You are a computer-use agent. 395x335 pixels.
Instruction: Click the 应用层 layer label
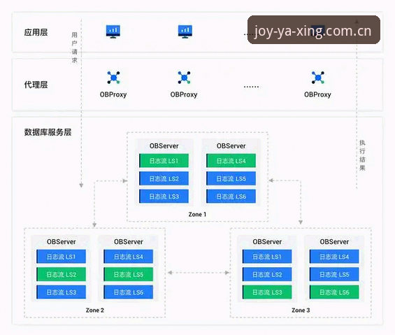(36, 32)
